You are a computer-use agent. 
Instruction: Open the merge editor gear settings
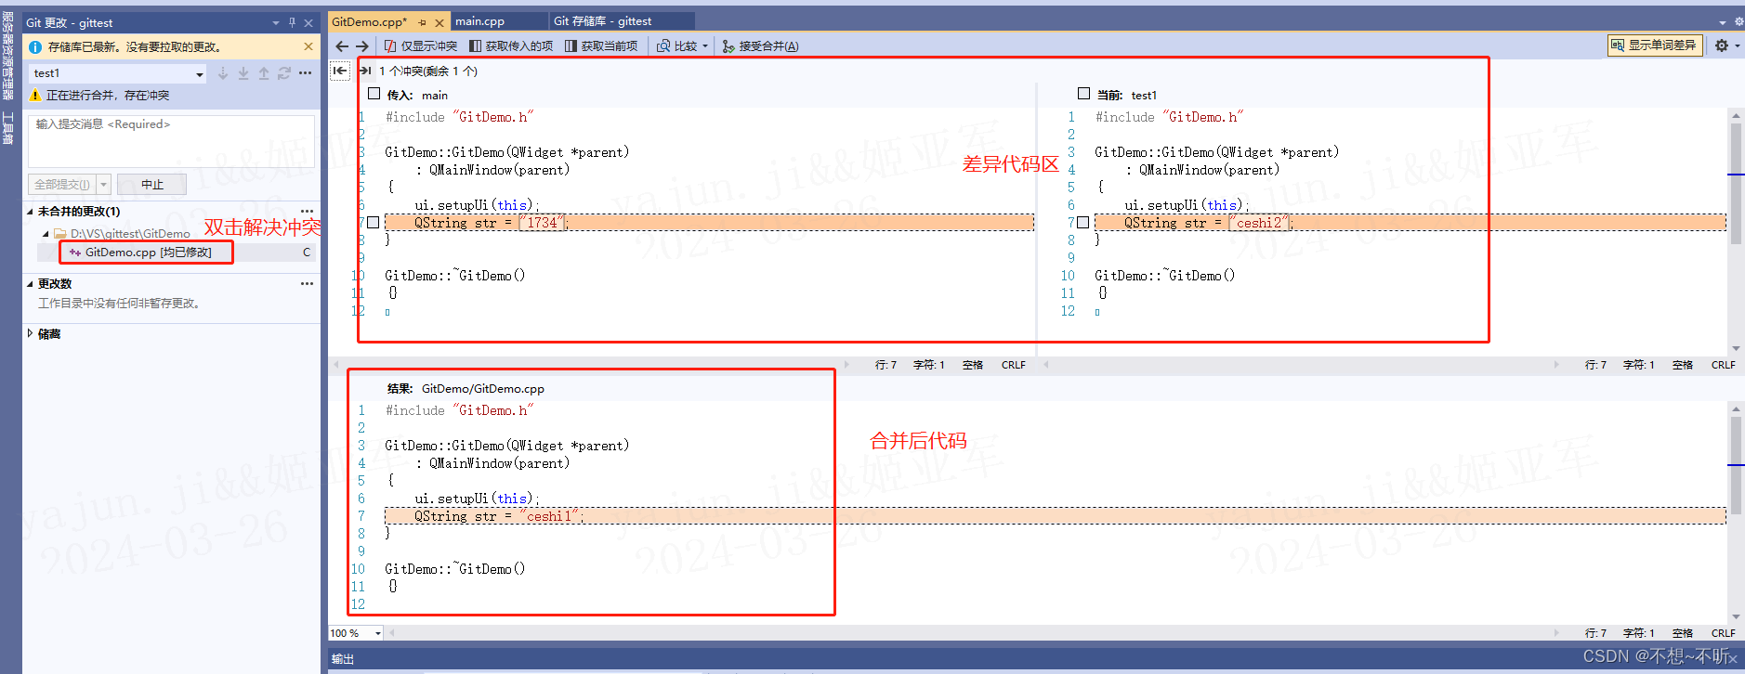click(1722, 45)
